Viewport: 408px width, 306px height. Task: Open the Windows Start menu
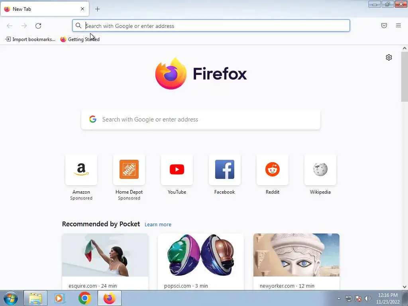pos(11,298)
